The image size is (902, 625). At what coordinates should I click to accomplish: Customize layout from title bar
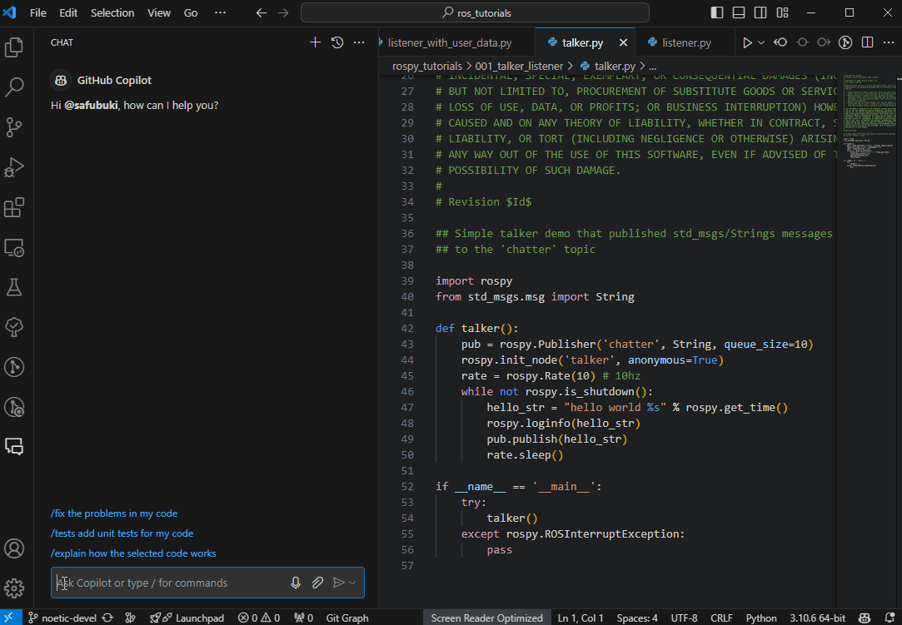782,12
